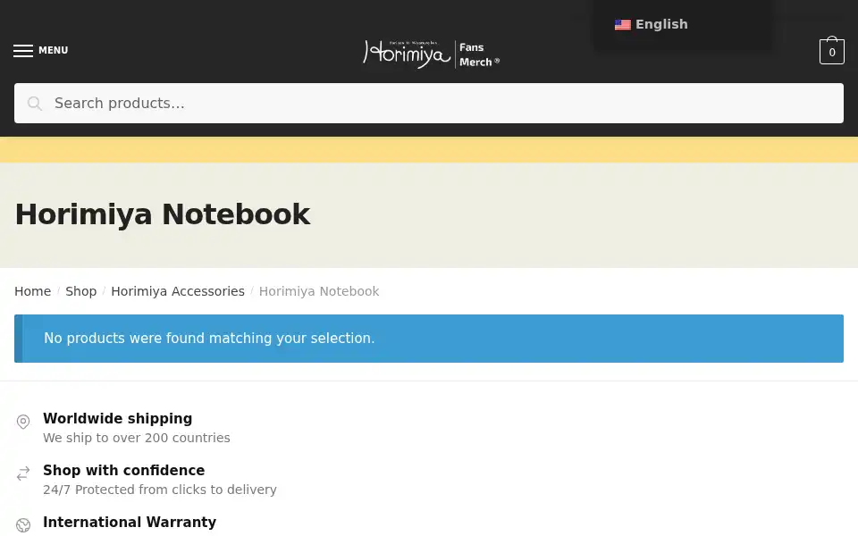Open the Shop breadcrumb link

pos(81,291)
